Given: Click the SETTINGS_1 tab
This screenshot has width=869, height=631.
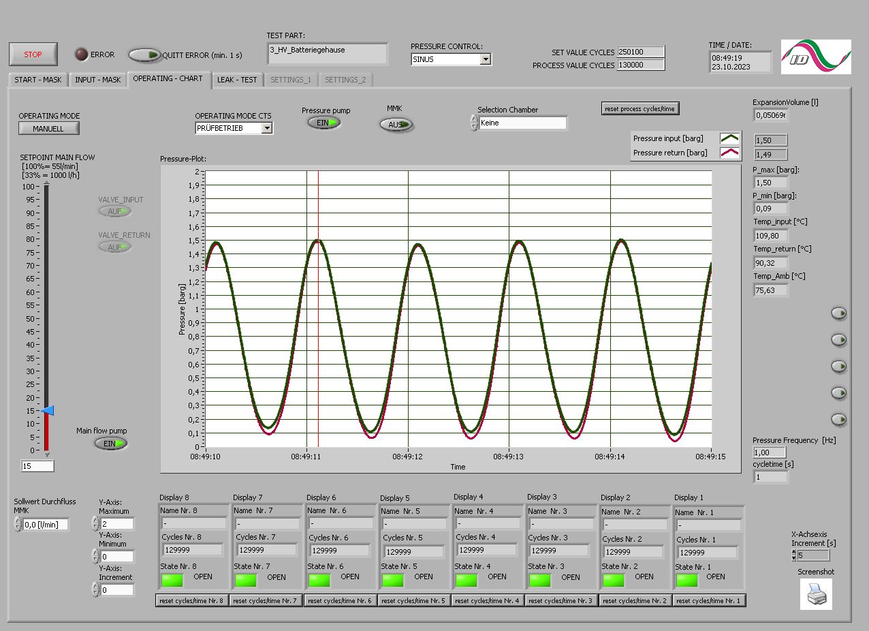Looking at the screenshot, I should click(x=291, y=80).
